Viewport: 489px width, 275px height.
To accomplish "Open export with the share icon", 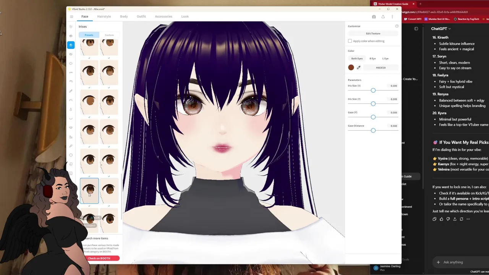I will tap(383, 16).
